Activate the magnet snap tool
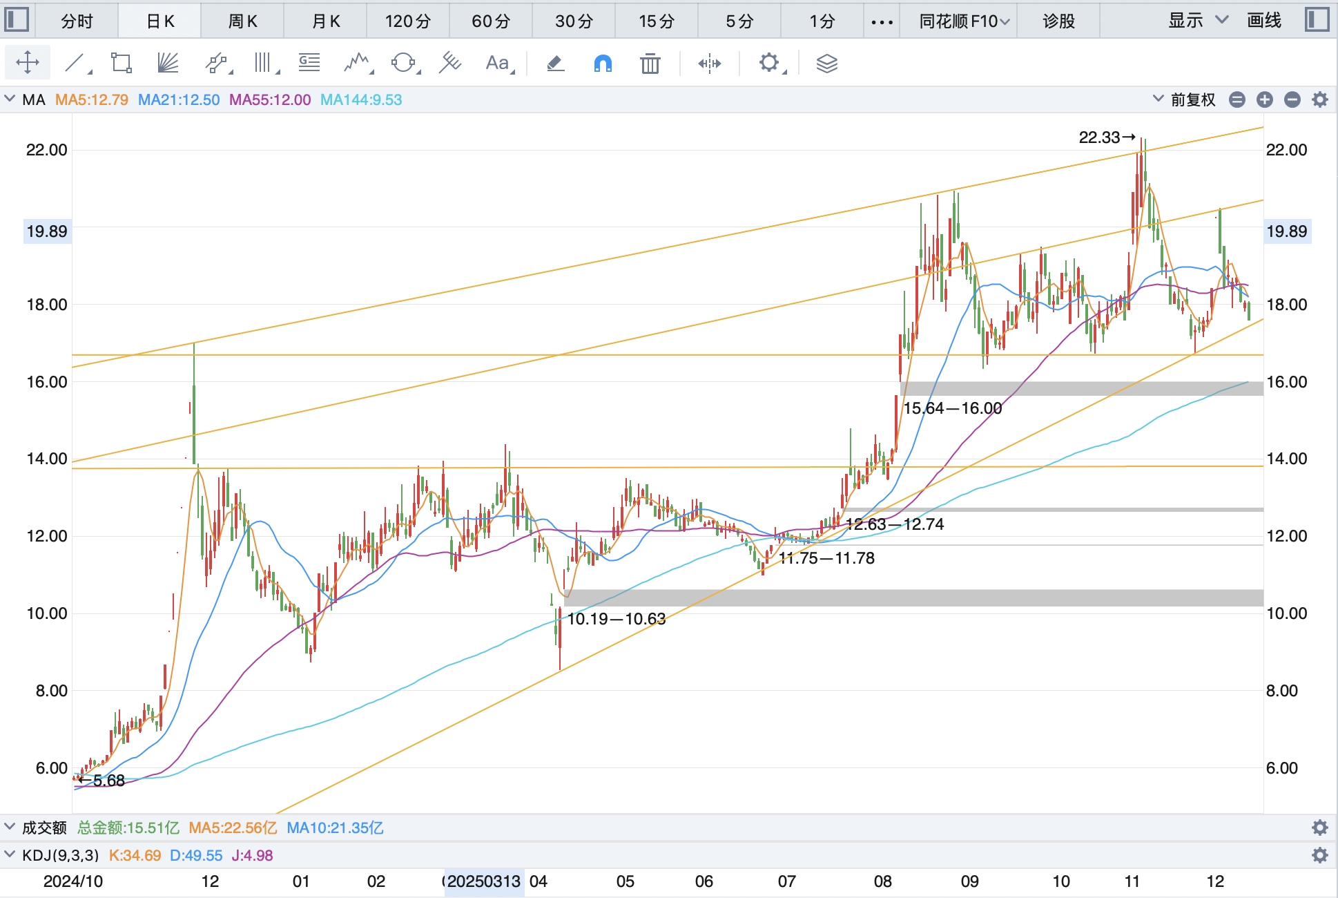The image size is (1338, 898). coord(603,64)
